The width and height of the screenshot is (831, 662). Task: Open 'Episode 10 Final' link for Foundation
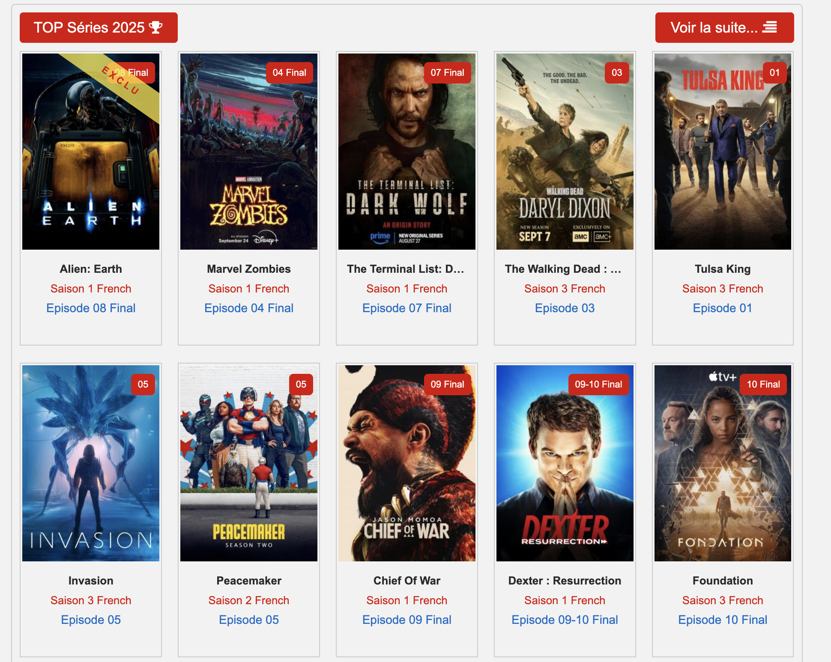click(x=723, y=620)
